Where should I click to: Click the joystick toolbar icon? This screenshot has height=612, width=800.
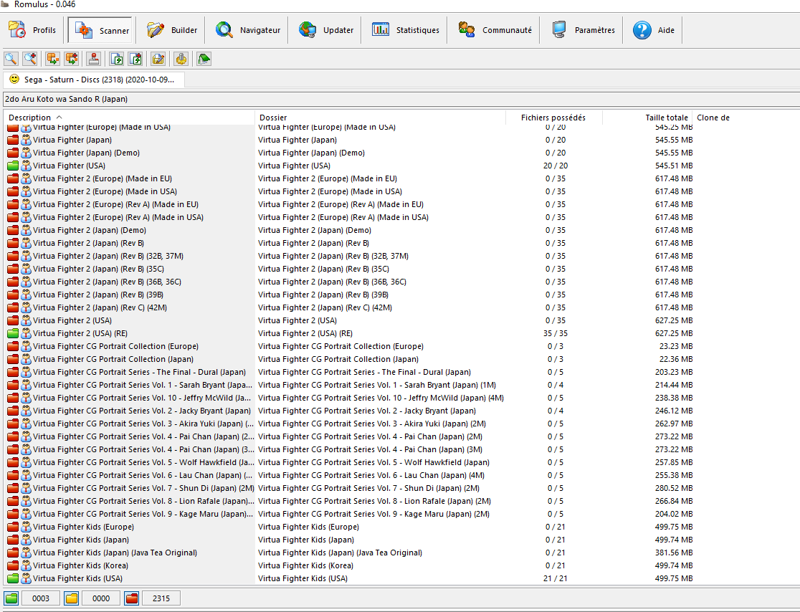[x=94, y=59]
